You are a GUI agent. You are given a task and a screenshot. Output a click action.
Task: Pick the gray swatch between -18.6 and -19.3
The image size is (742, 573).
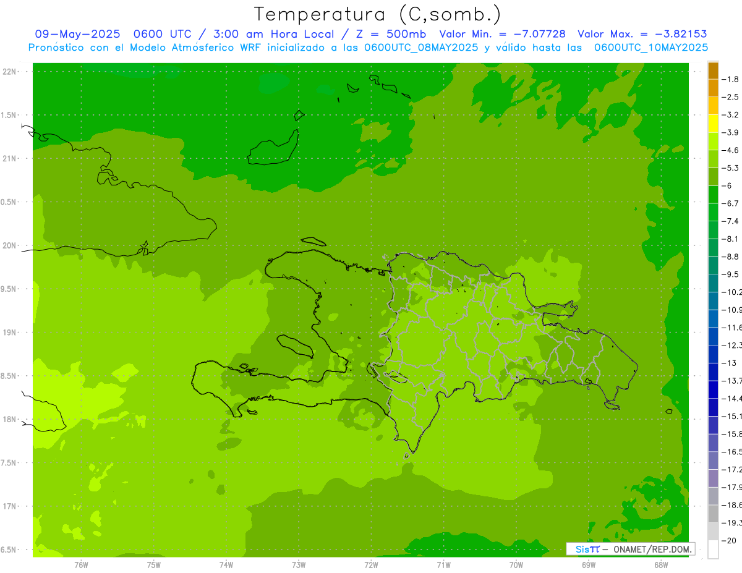click(x=713, y=513)
